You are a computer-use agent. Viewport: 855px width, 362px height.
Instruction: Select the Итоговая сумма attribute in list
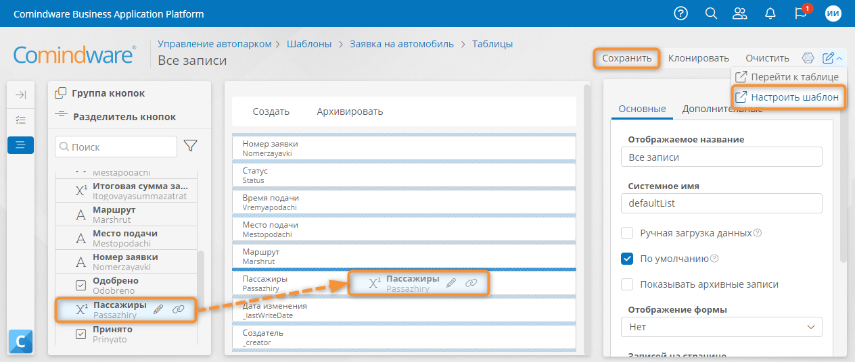[x=126, y=190]
